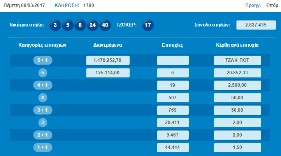Select the 4 + 1 category badge
The height and width of the screenshot is (156, 281).
click(x=43, y=85)
